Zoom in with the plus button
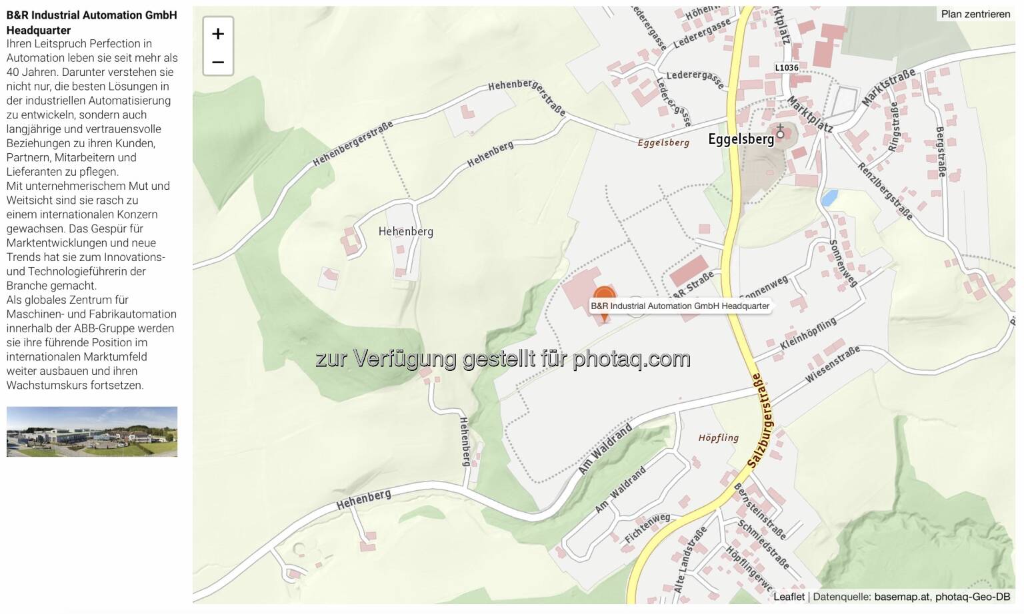The image size is (1024, 614). click(218, 33)
